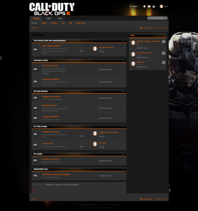The image size is (198, 211).
Task: Open the notifications bell icon
Action: click(144, 6)
